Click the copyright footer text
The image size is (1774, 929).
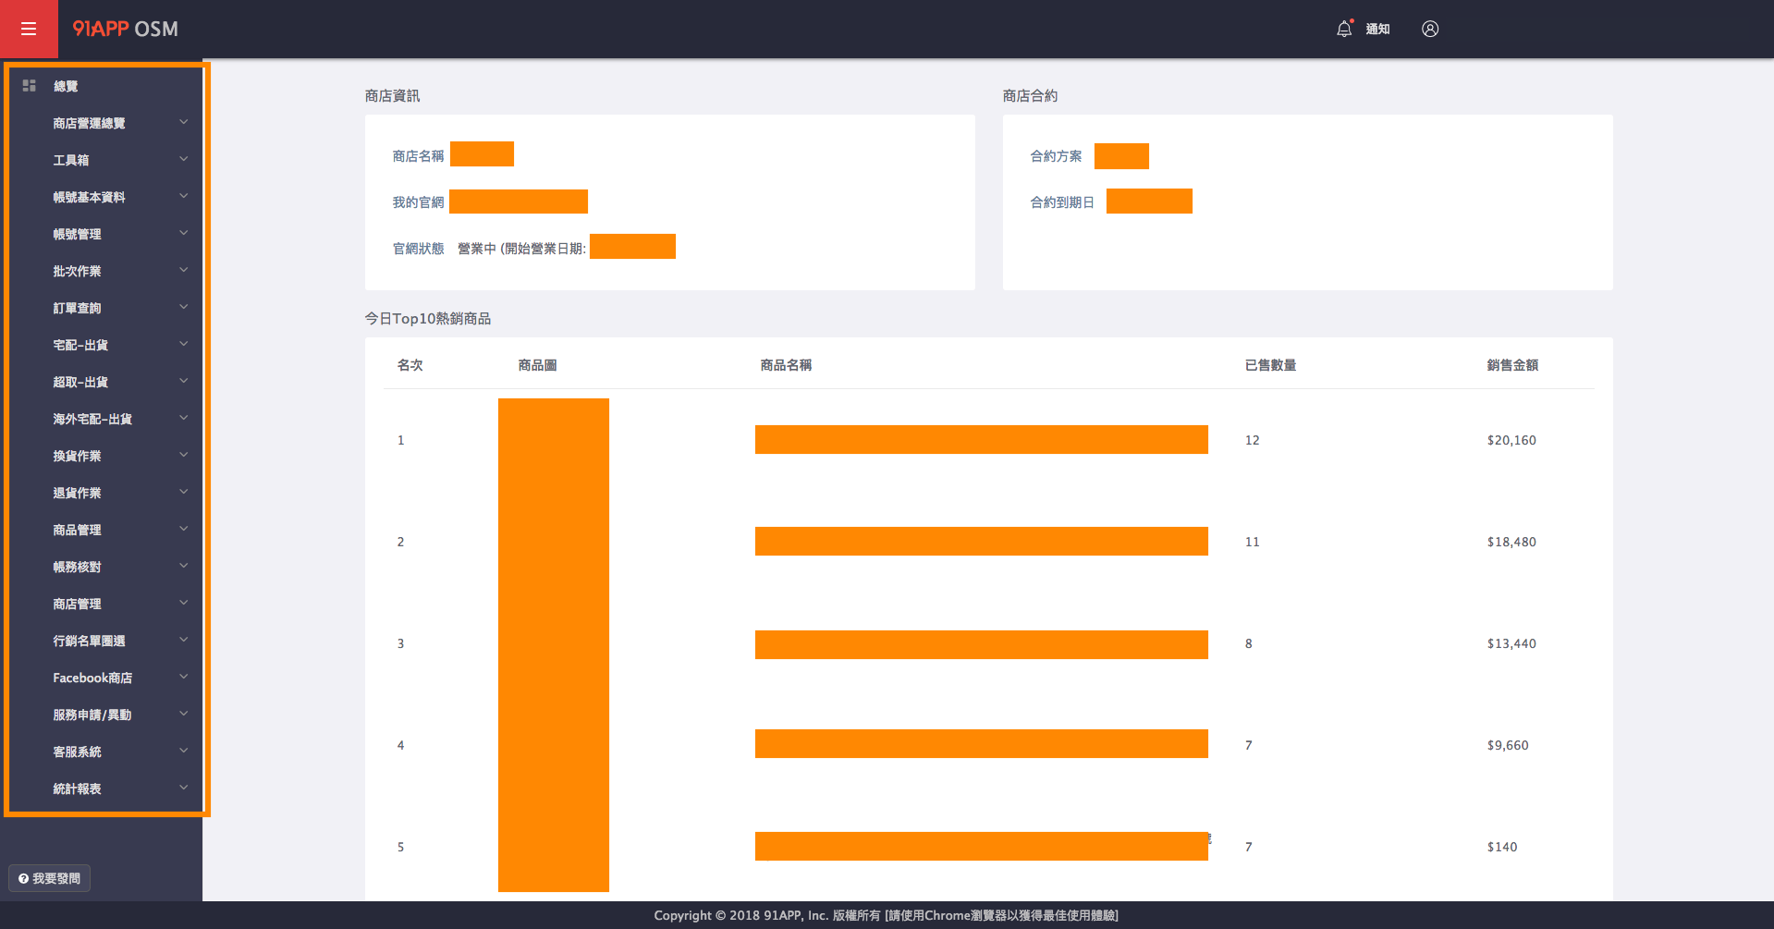(x=886, y=915)
